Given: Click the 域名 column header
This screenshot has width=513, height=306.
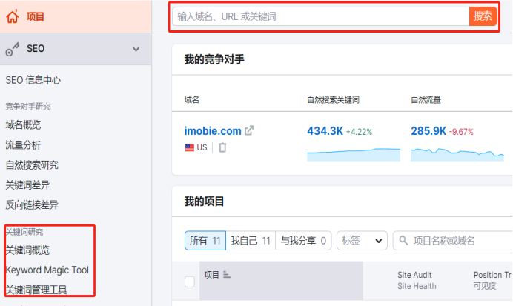Looking at the screenshot, I should [x=192, y=100].
